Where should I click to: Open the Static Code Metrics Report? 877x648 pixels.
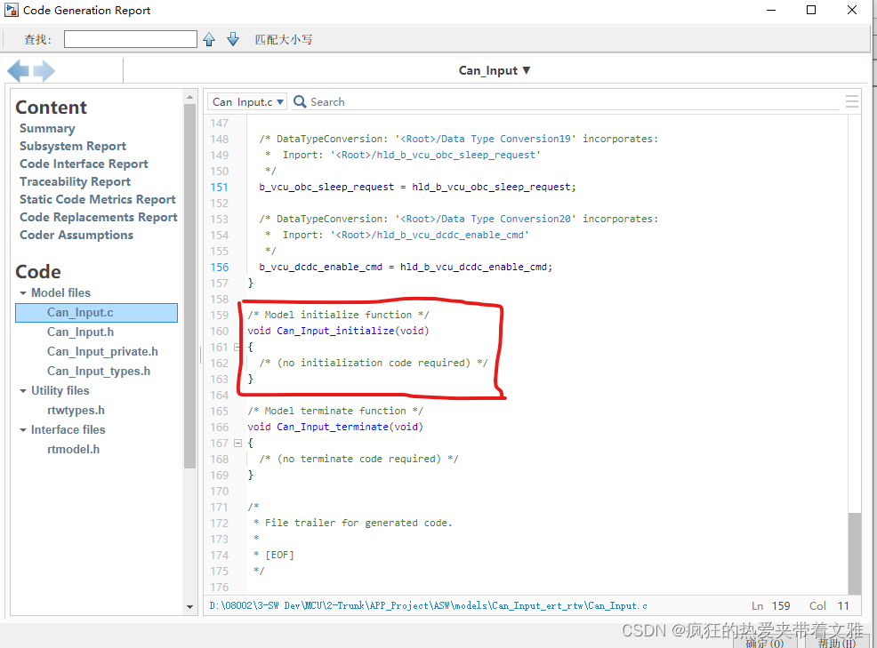pos(97,200)
